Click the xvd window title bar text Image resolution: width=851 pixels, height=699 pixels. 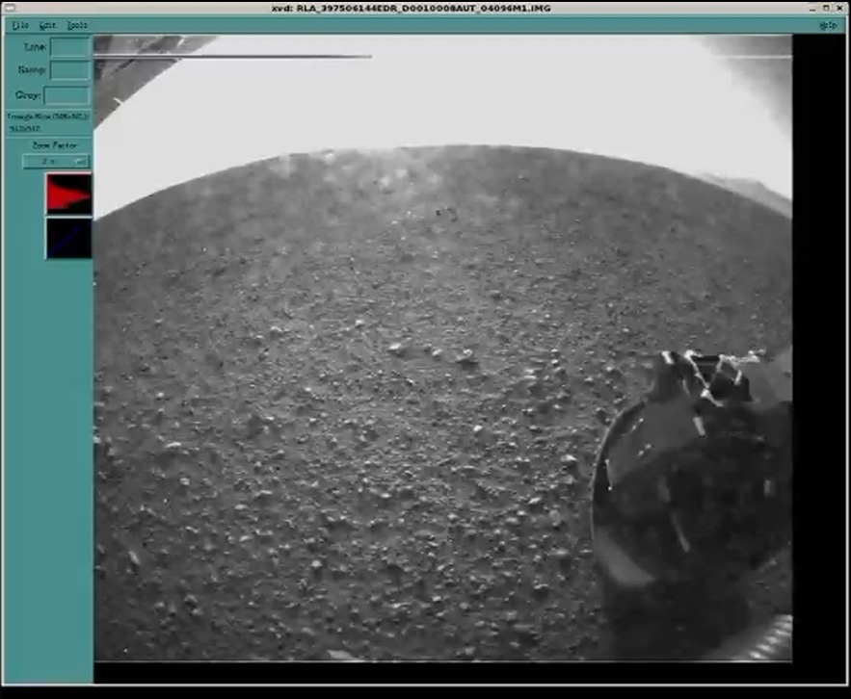point(425,8)
